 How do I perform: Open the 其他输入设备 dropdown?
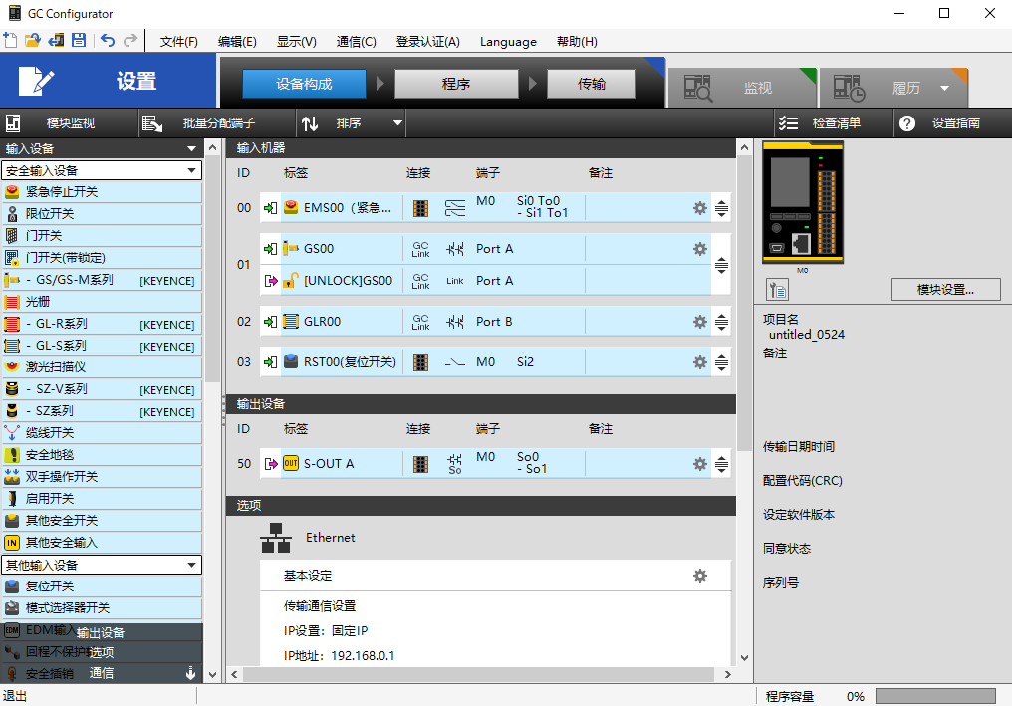coord(102,565)
